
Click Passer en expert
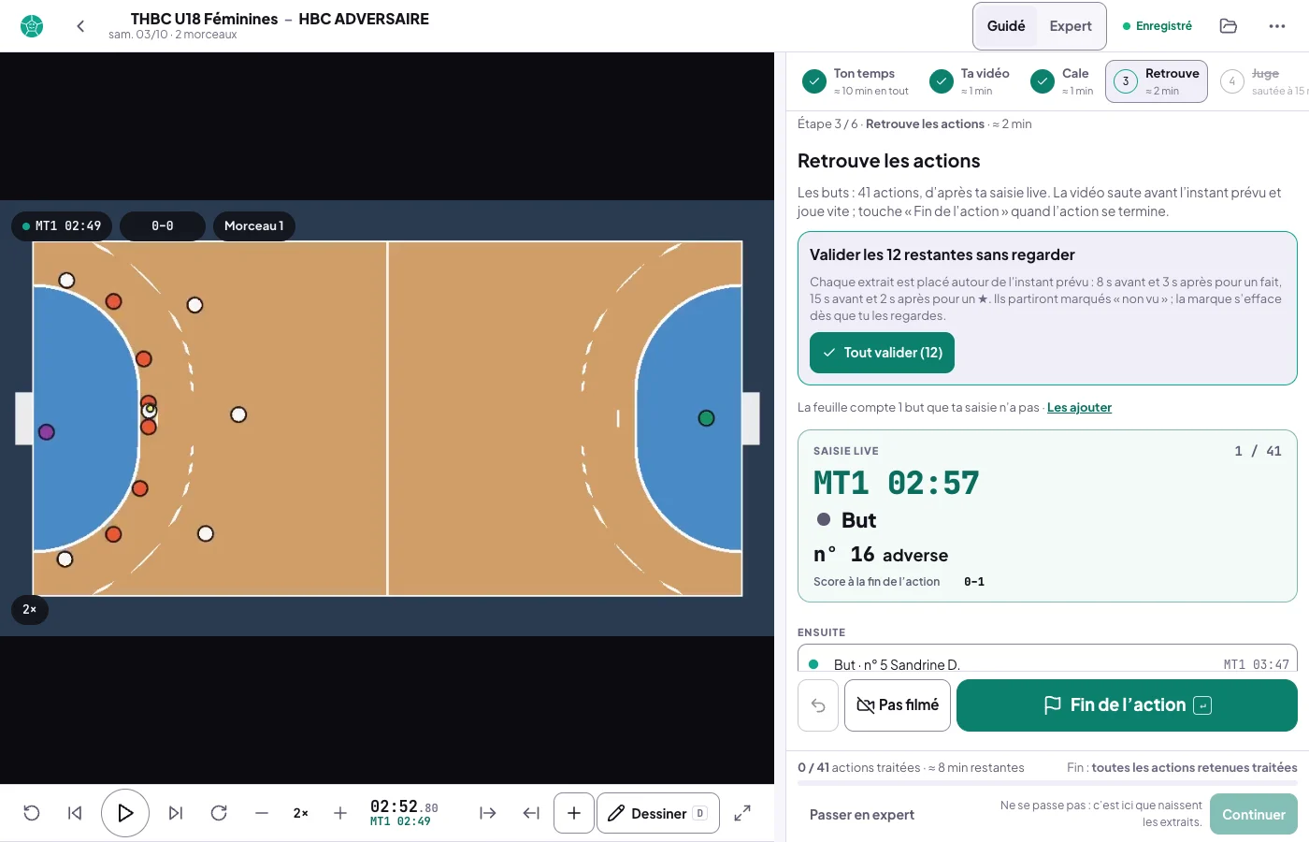(862, 815)
